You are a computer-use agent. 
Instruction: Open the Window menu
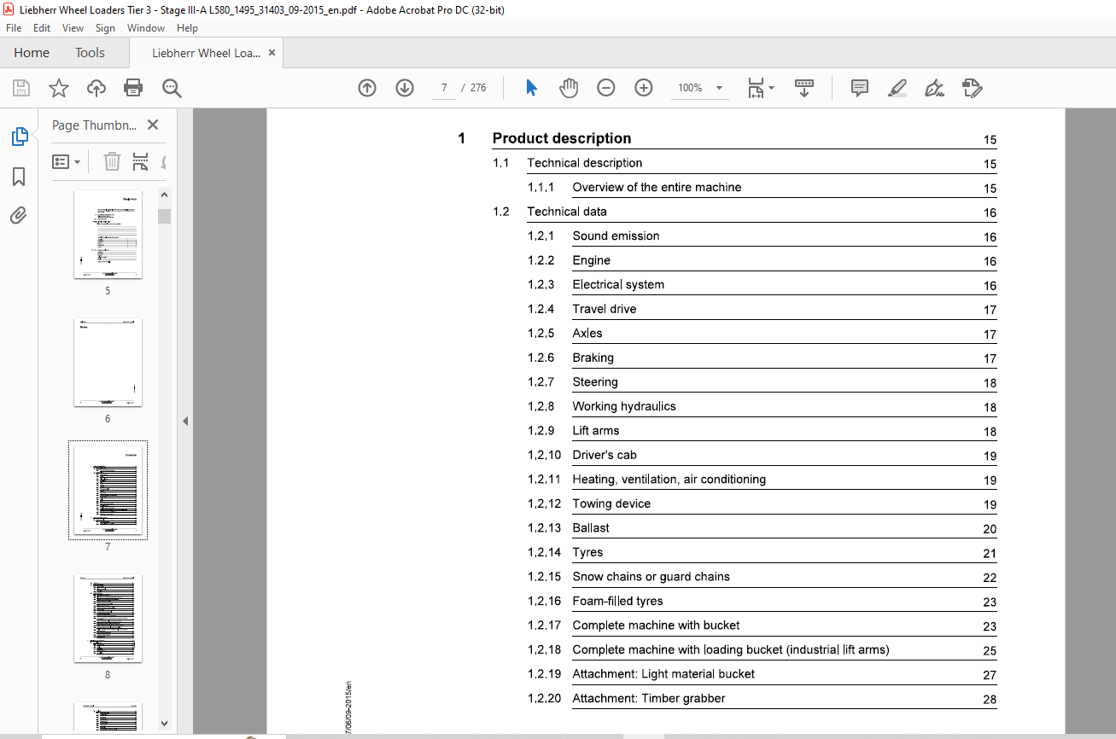[146, 28]
